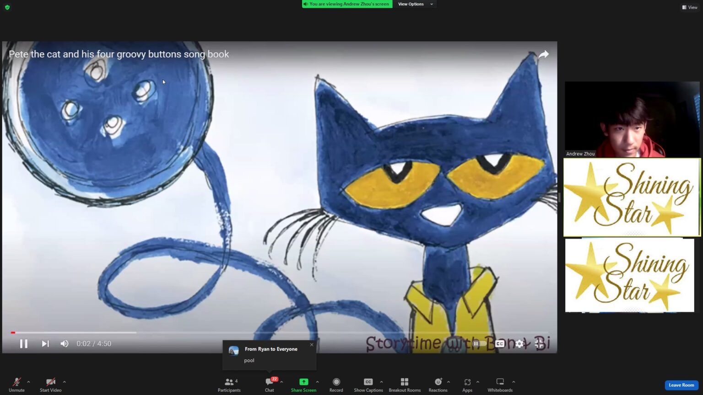
Task: Open Breakout Rooms
Action: [x=405, y=384]
